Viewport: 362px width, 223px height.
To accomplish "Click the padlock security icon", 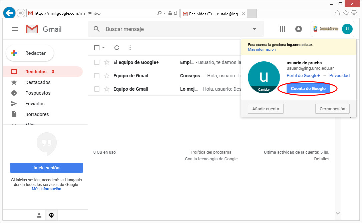I will (170, 13).
